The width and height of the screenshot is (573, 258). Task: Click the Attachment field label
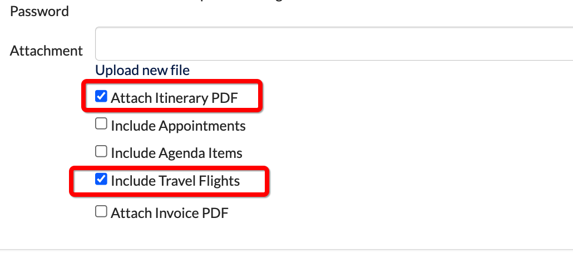(x=46, y=51)
